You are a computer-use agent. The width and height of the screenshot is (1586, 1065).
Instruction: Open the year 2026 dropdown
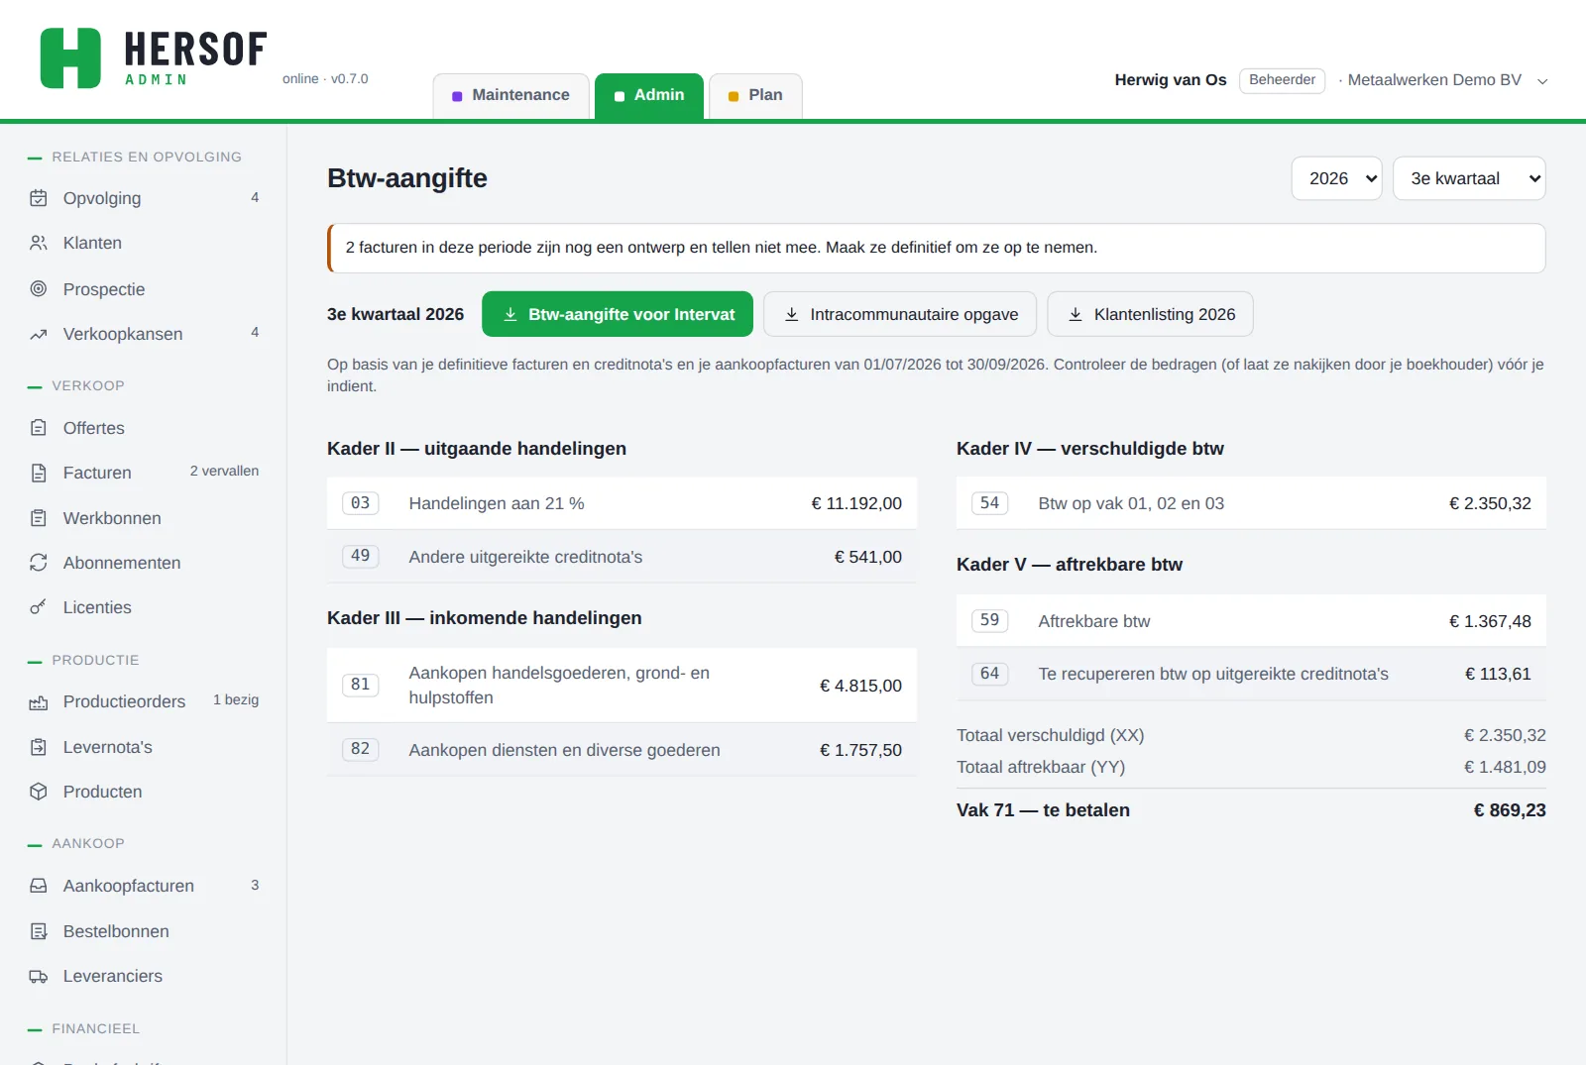(1336, 178)
